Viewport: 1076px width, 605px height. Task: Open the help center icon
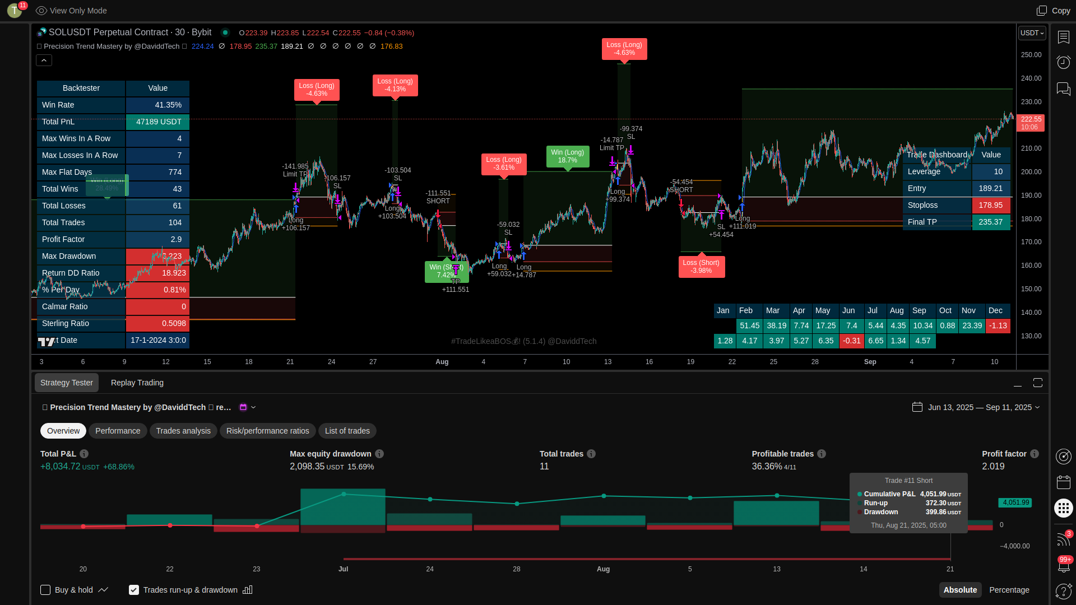tap(1063, 591)
